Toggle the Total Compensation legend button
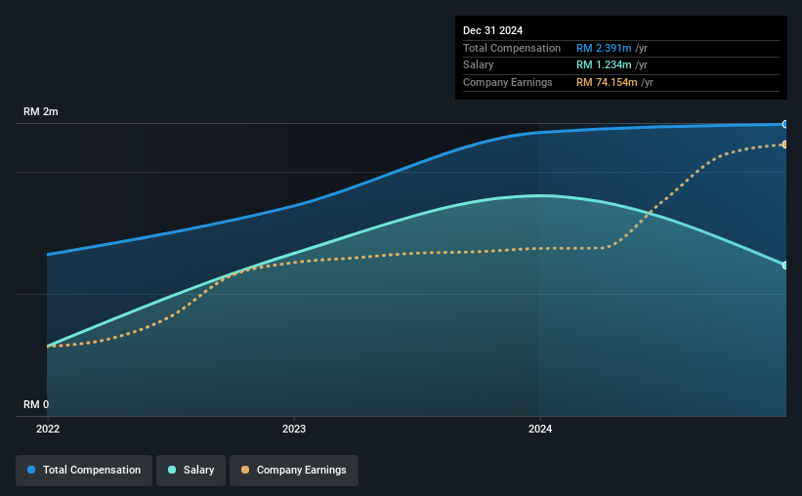Image resolution: width=802 pixels, height=496 pixels. pyautogui.click(x=84, y=471)
